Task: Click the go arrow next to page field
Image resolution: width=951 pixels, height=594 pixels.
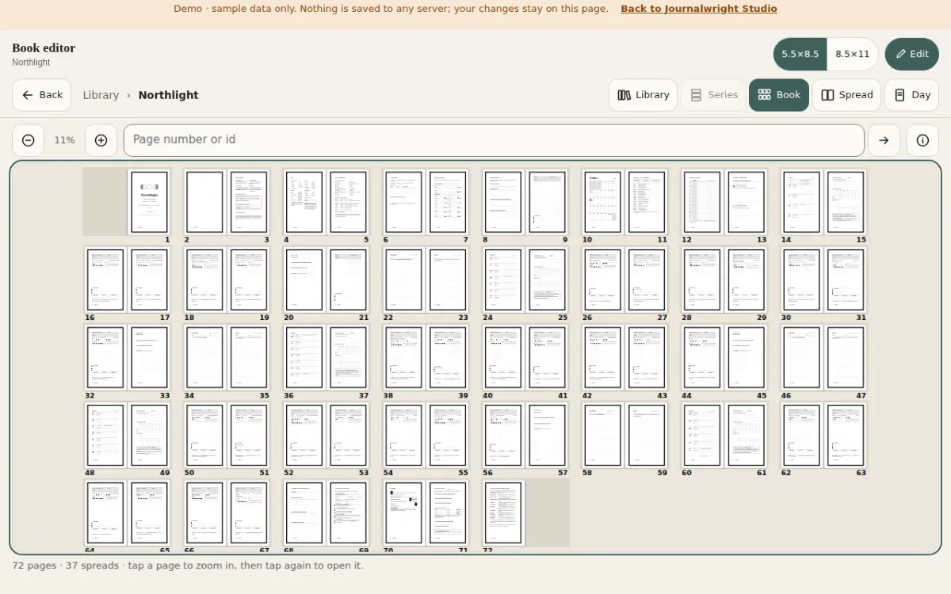Action: pyautogui.click(x=884, y=140)
